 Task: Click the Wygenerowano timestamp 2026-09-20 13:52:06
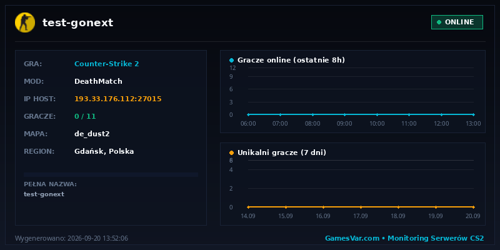(71, 238)
